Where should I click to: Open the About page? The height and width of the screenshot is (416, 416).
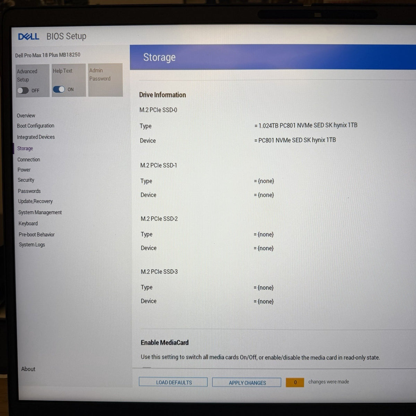28,369
